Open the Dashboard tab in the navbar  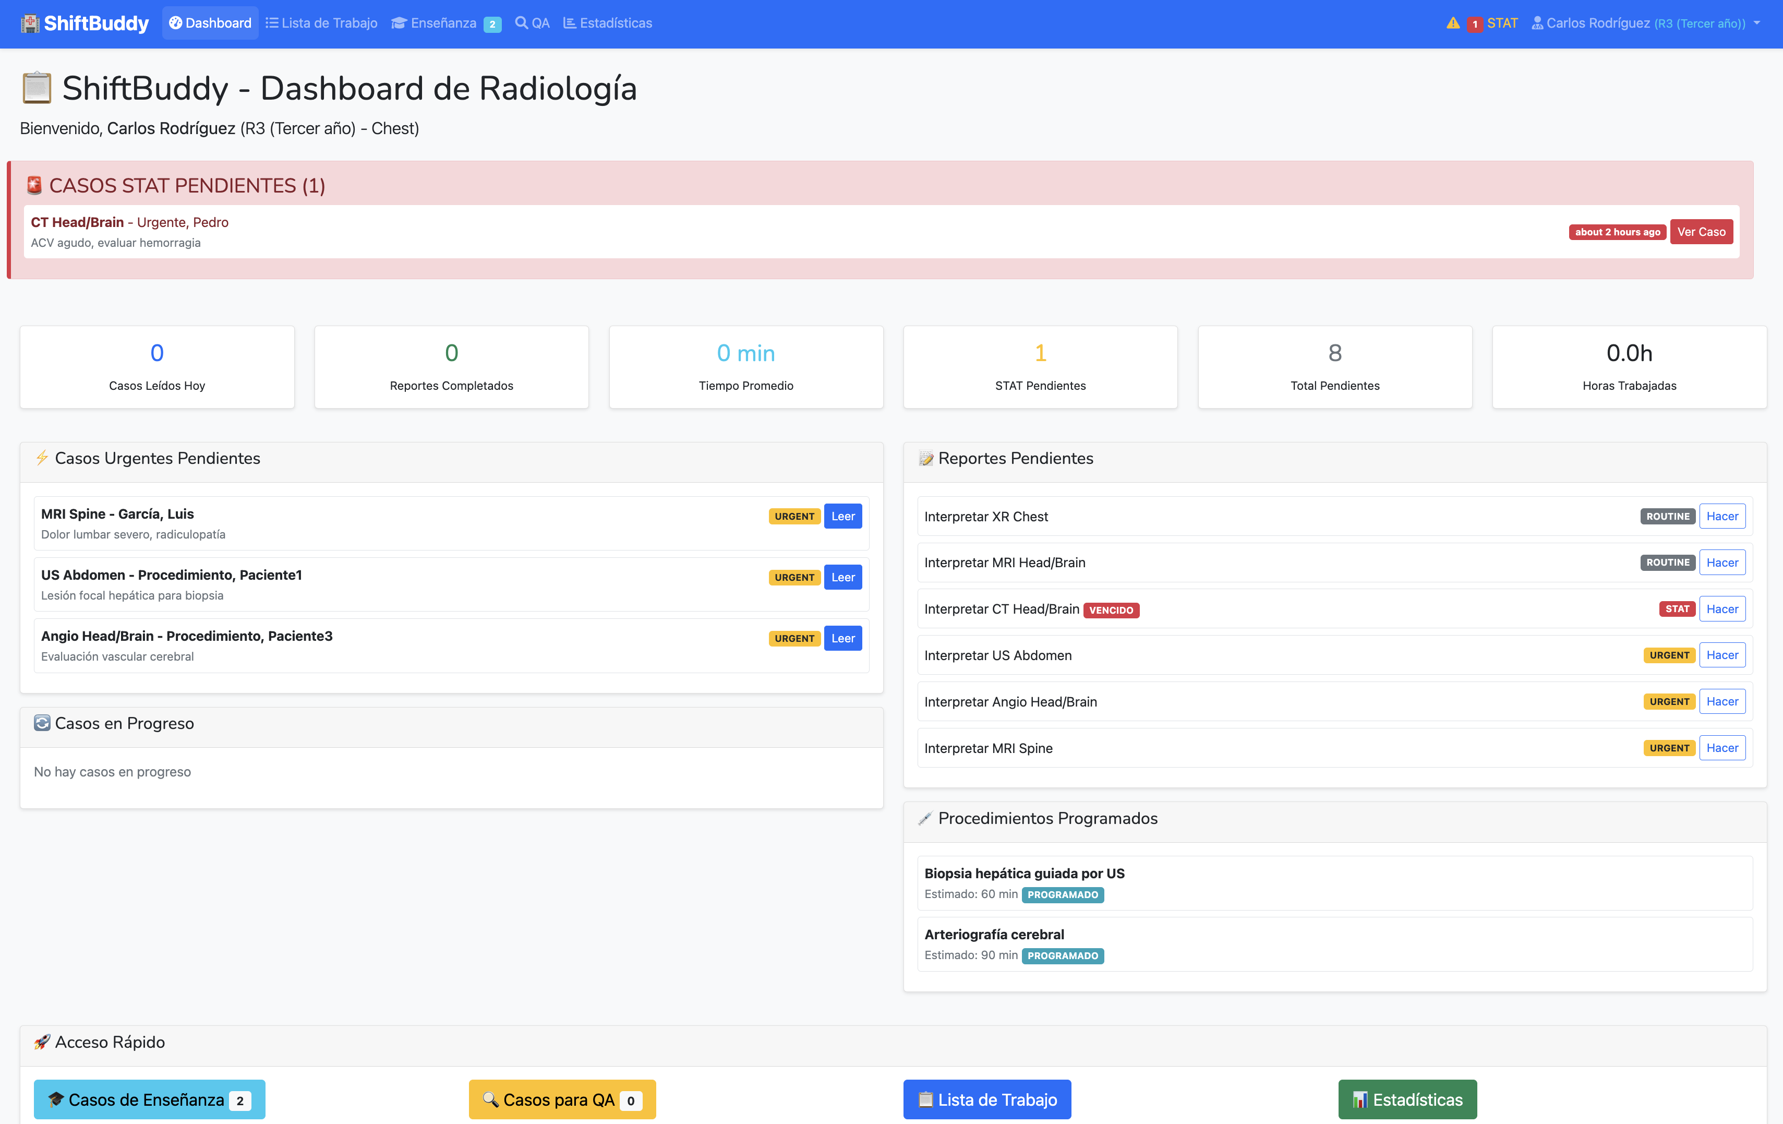[210, 23]
